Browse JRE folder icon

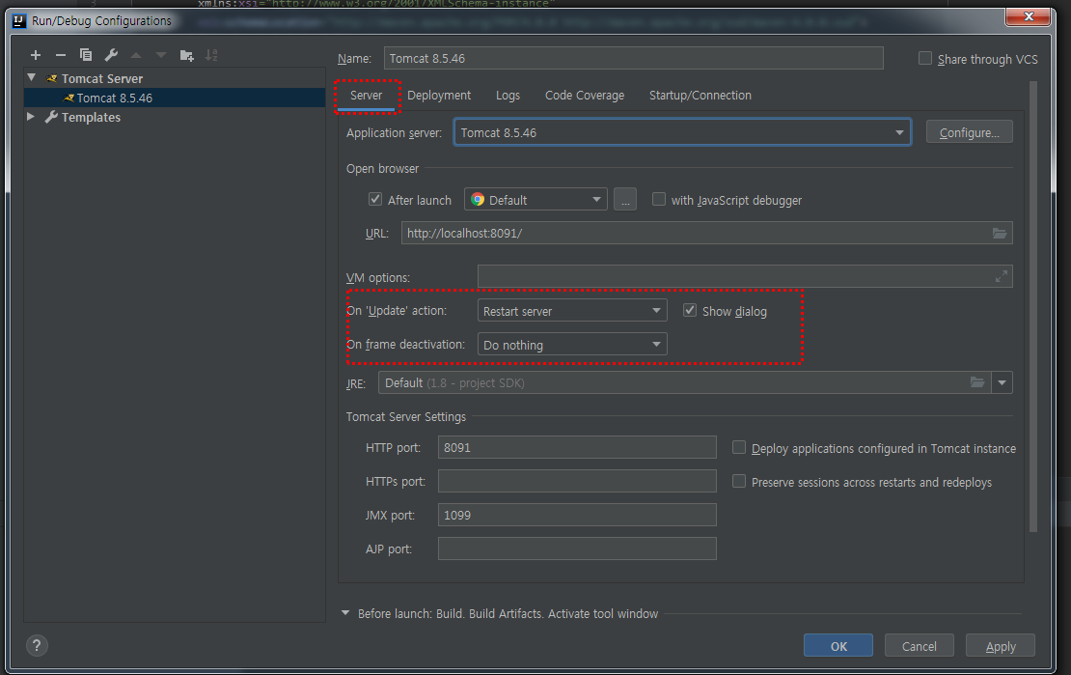coord(977,382)
